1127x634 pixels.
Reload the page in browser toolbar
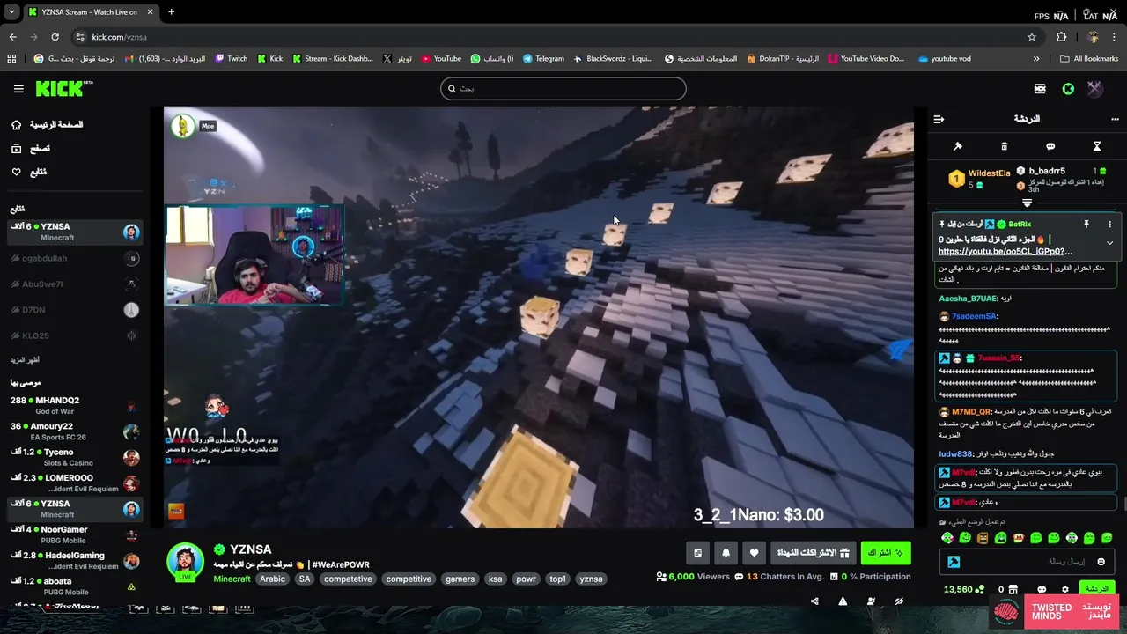click(55, 37)
